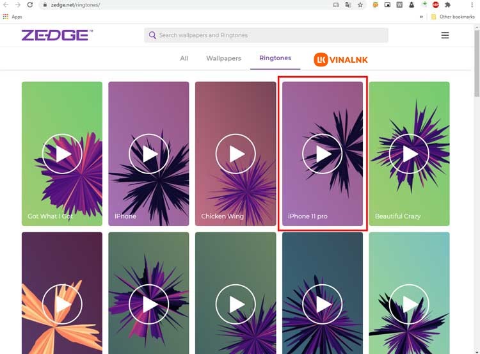Reload the page

pyautogui.click(x=29, y=4)
